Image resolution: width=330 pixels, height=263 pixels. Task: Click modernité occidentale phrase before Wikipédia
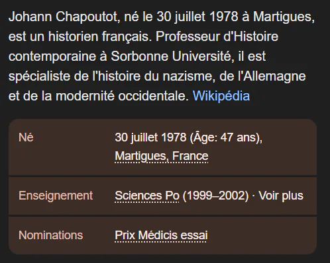pyautogui.click(x=121, y=96)
